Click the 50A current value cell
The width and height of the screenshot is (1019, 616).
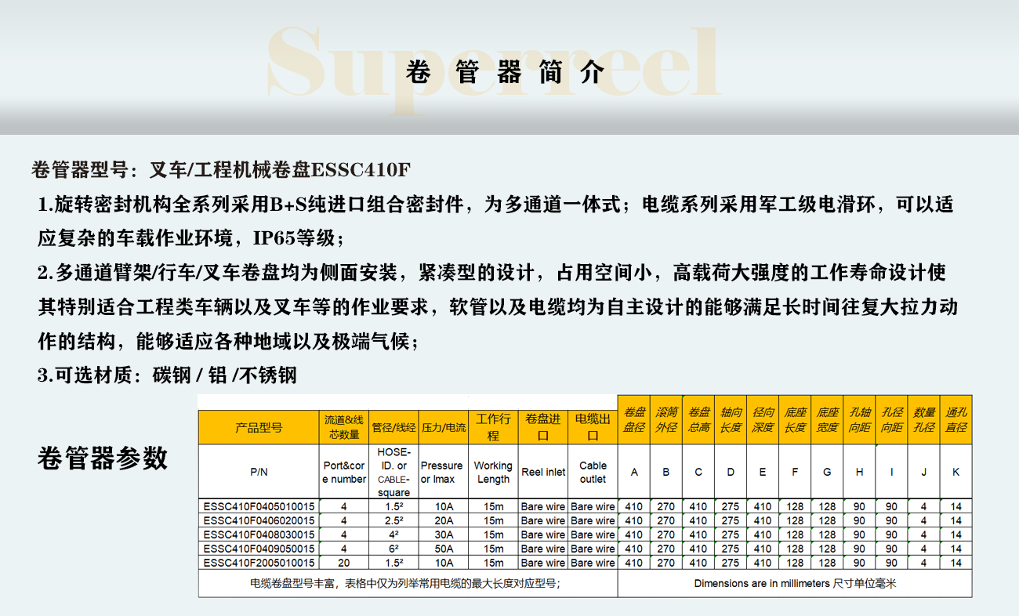[x=444, y=549]
